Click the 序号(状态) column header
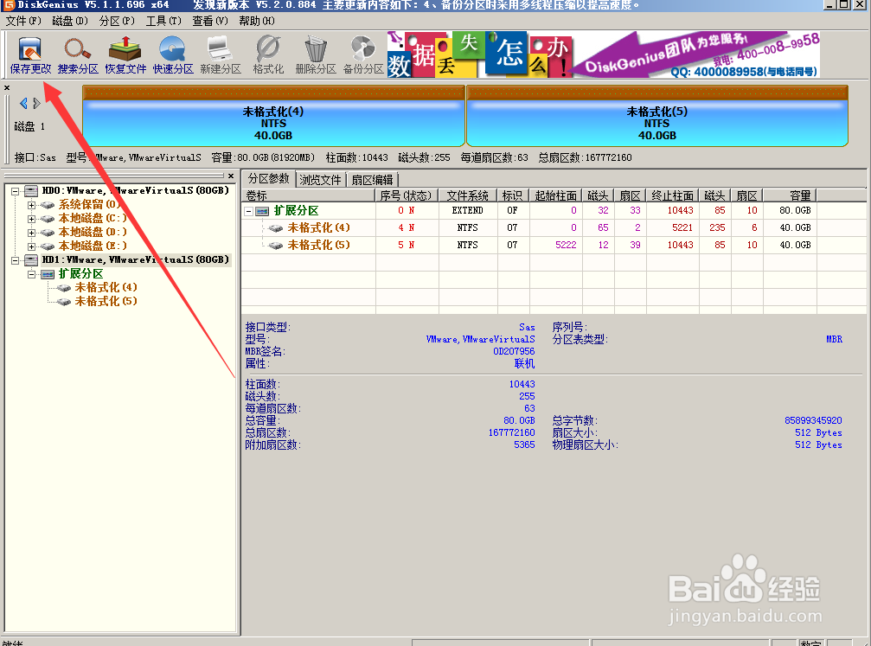The image size is (871, 646). tap(407, 195)
